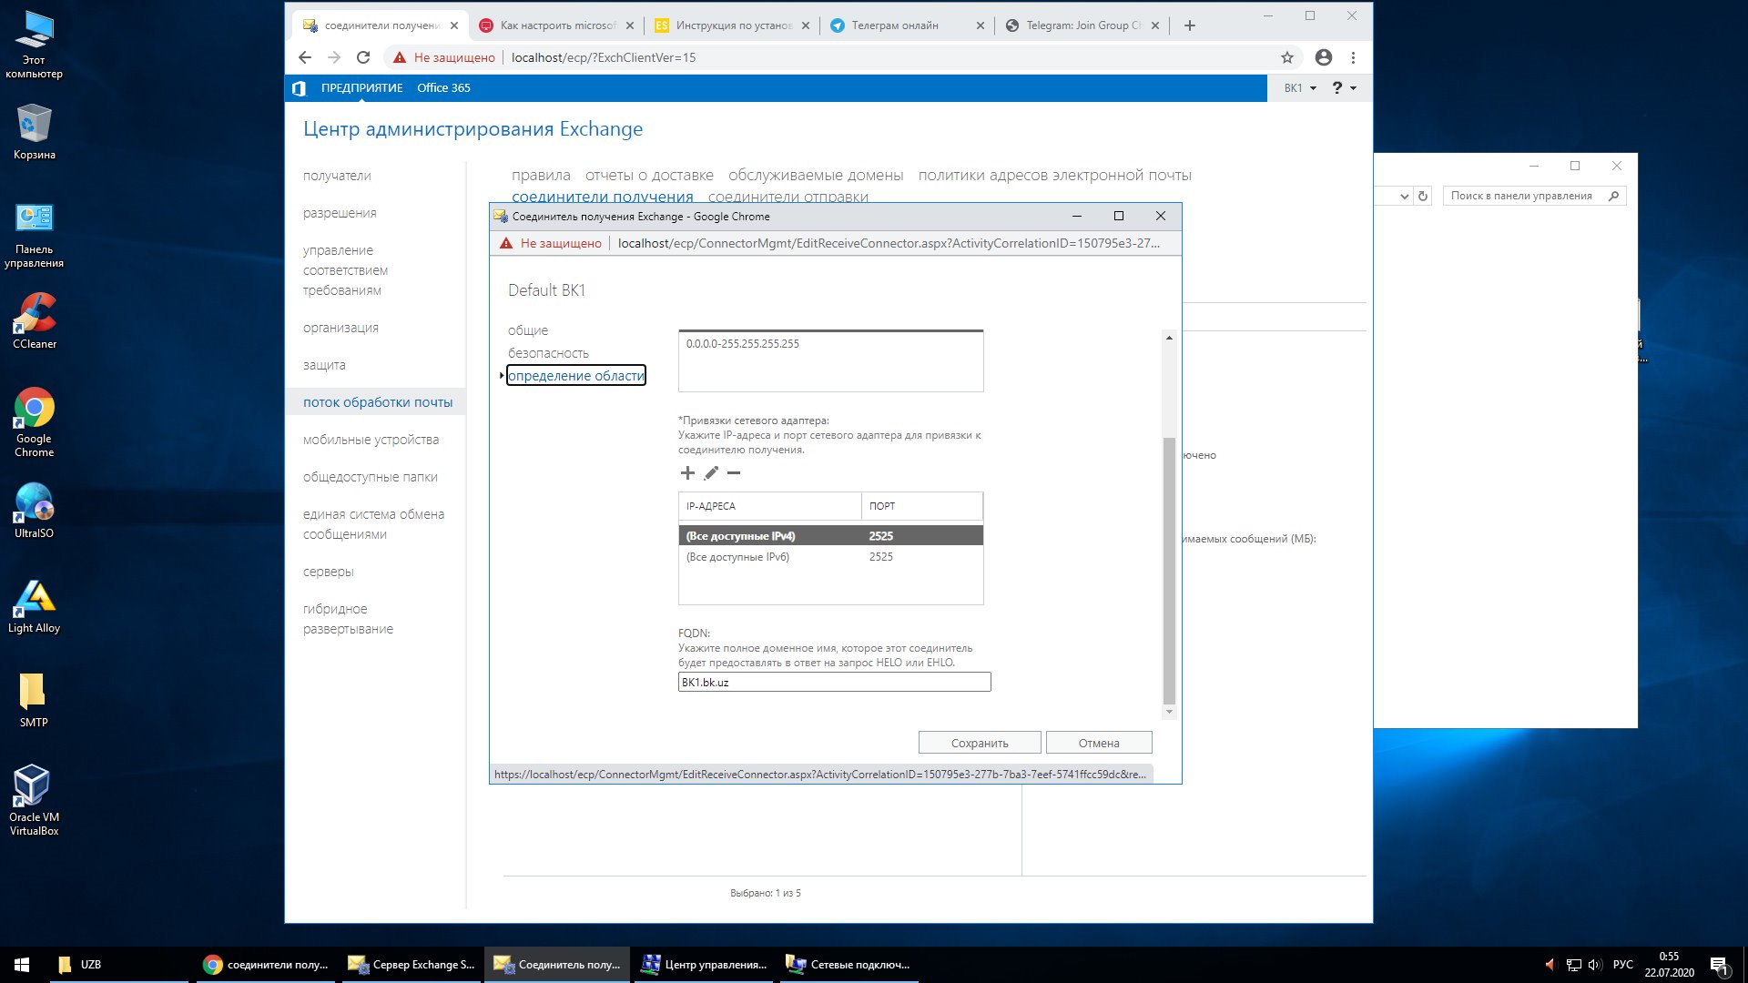Image resolution: width=1748 pixels, height=983 pixels.
Task: Select the "определение области" section
Action: pos(576,375)
